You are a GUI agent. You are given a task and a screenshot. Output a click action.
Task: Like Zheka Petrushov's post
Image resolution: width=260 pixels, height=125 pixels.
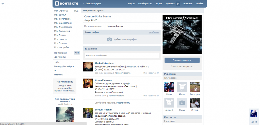point(151,73)
